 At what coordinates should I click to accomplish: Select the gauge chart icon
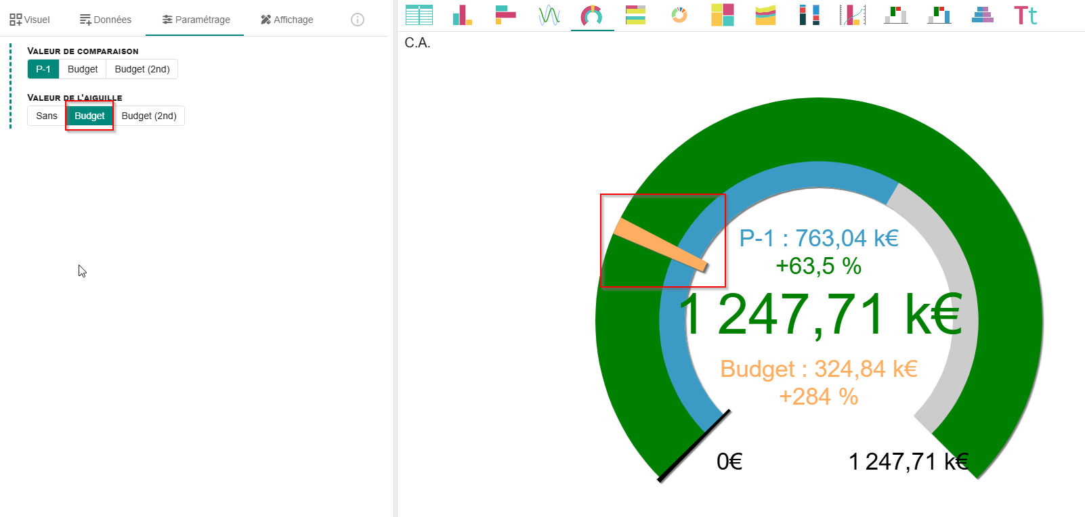click(592, 15)
